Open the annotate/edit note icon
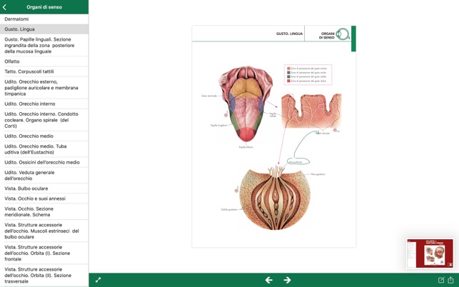Viewport: 459px width, 287px height. [x=441, y=280]
